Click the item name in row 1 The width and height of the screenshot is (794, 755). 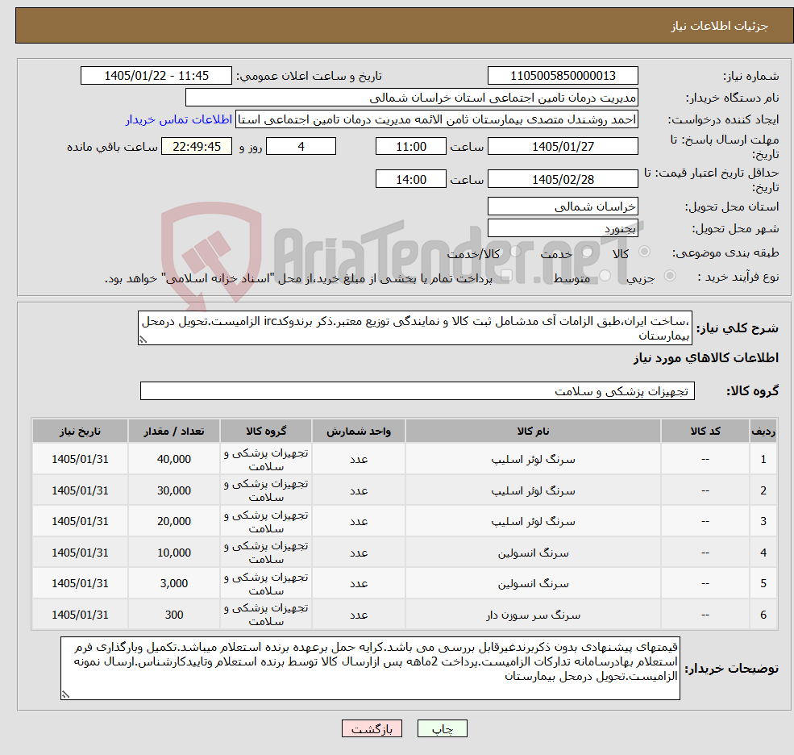tap(533, 460)
